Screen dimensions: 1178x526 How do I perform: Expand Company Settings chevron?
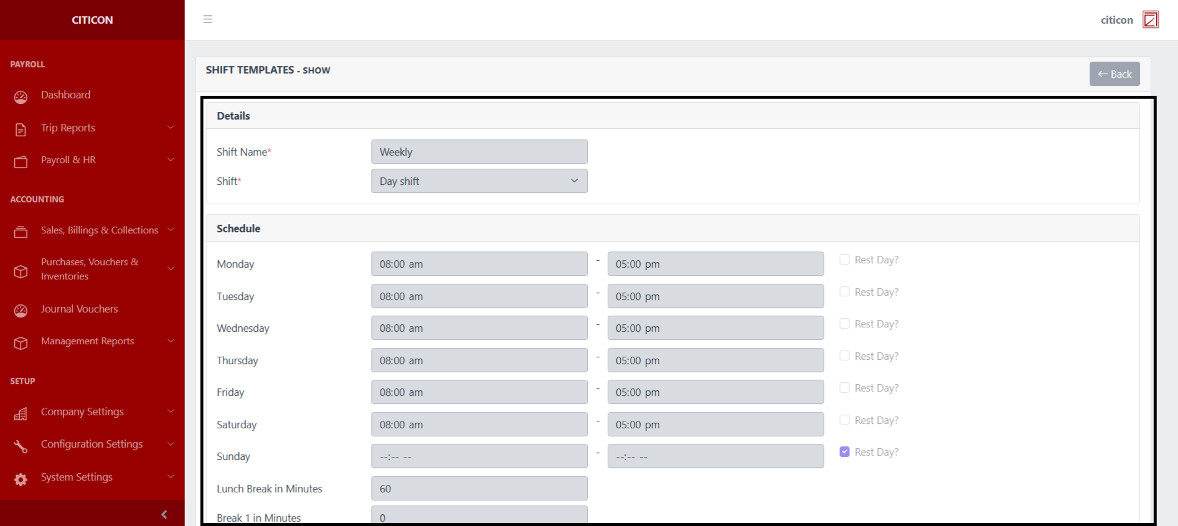171,411
